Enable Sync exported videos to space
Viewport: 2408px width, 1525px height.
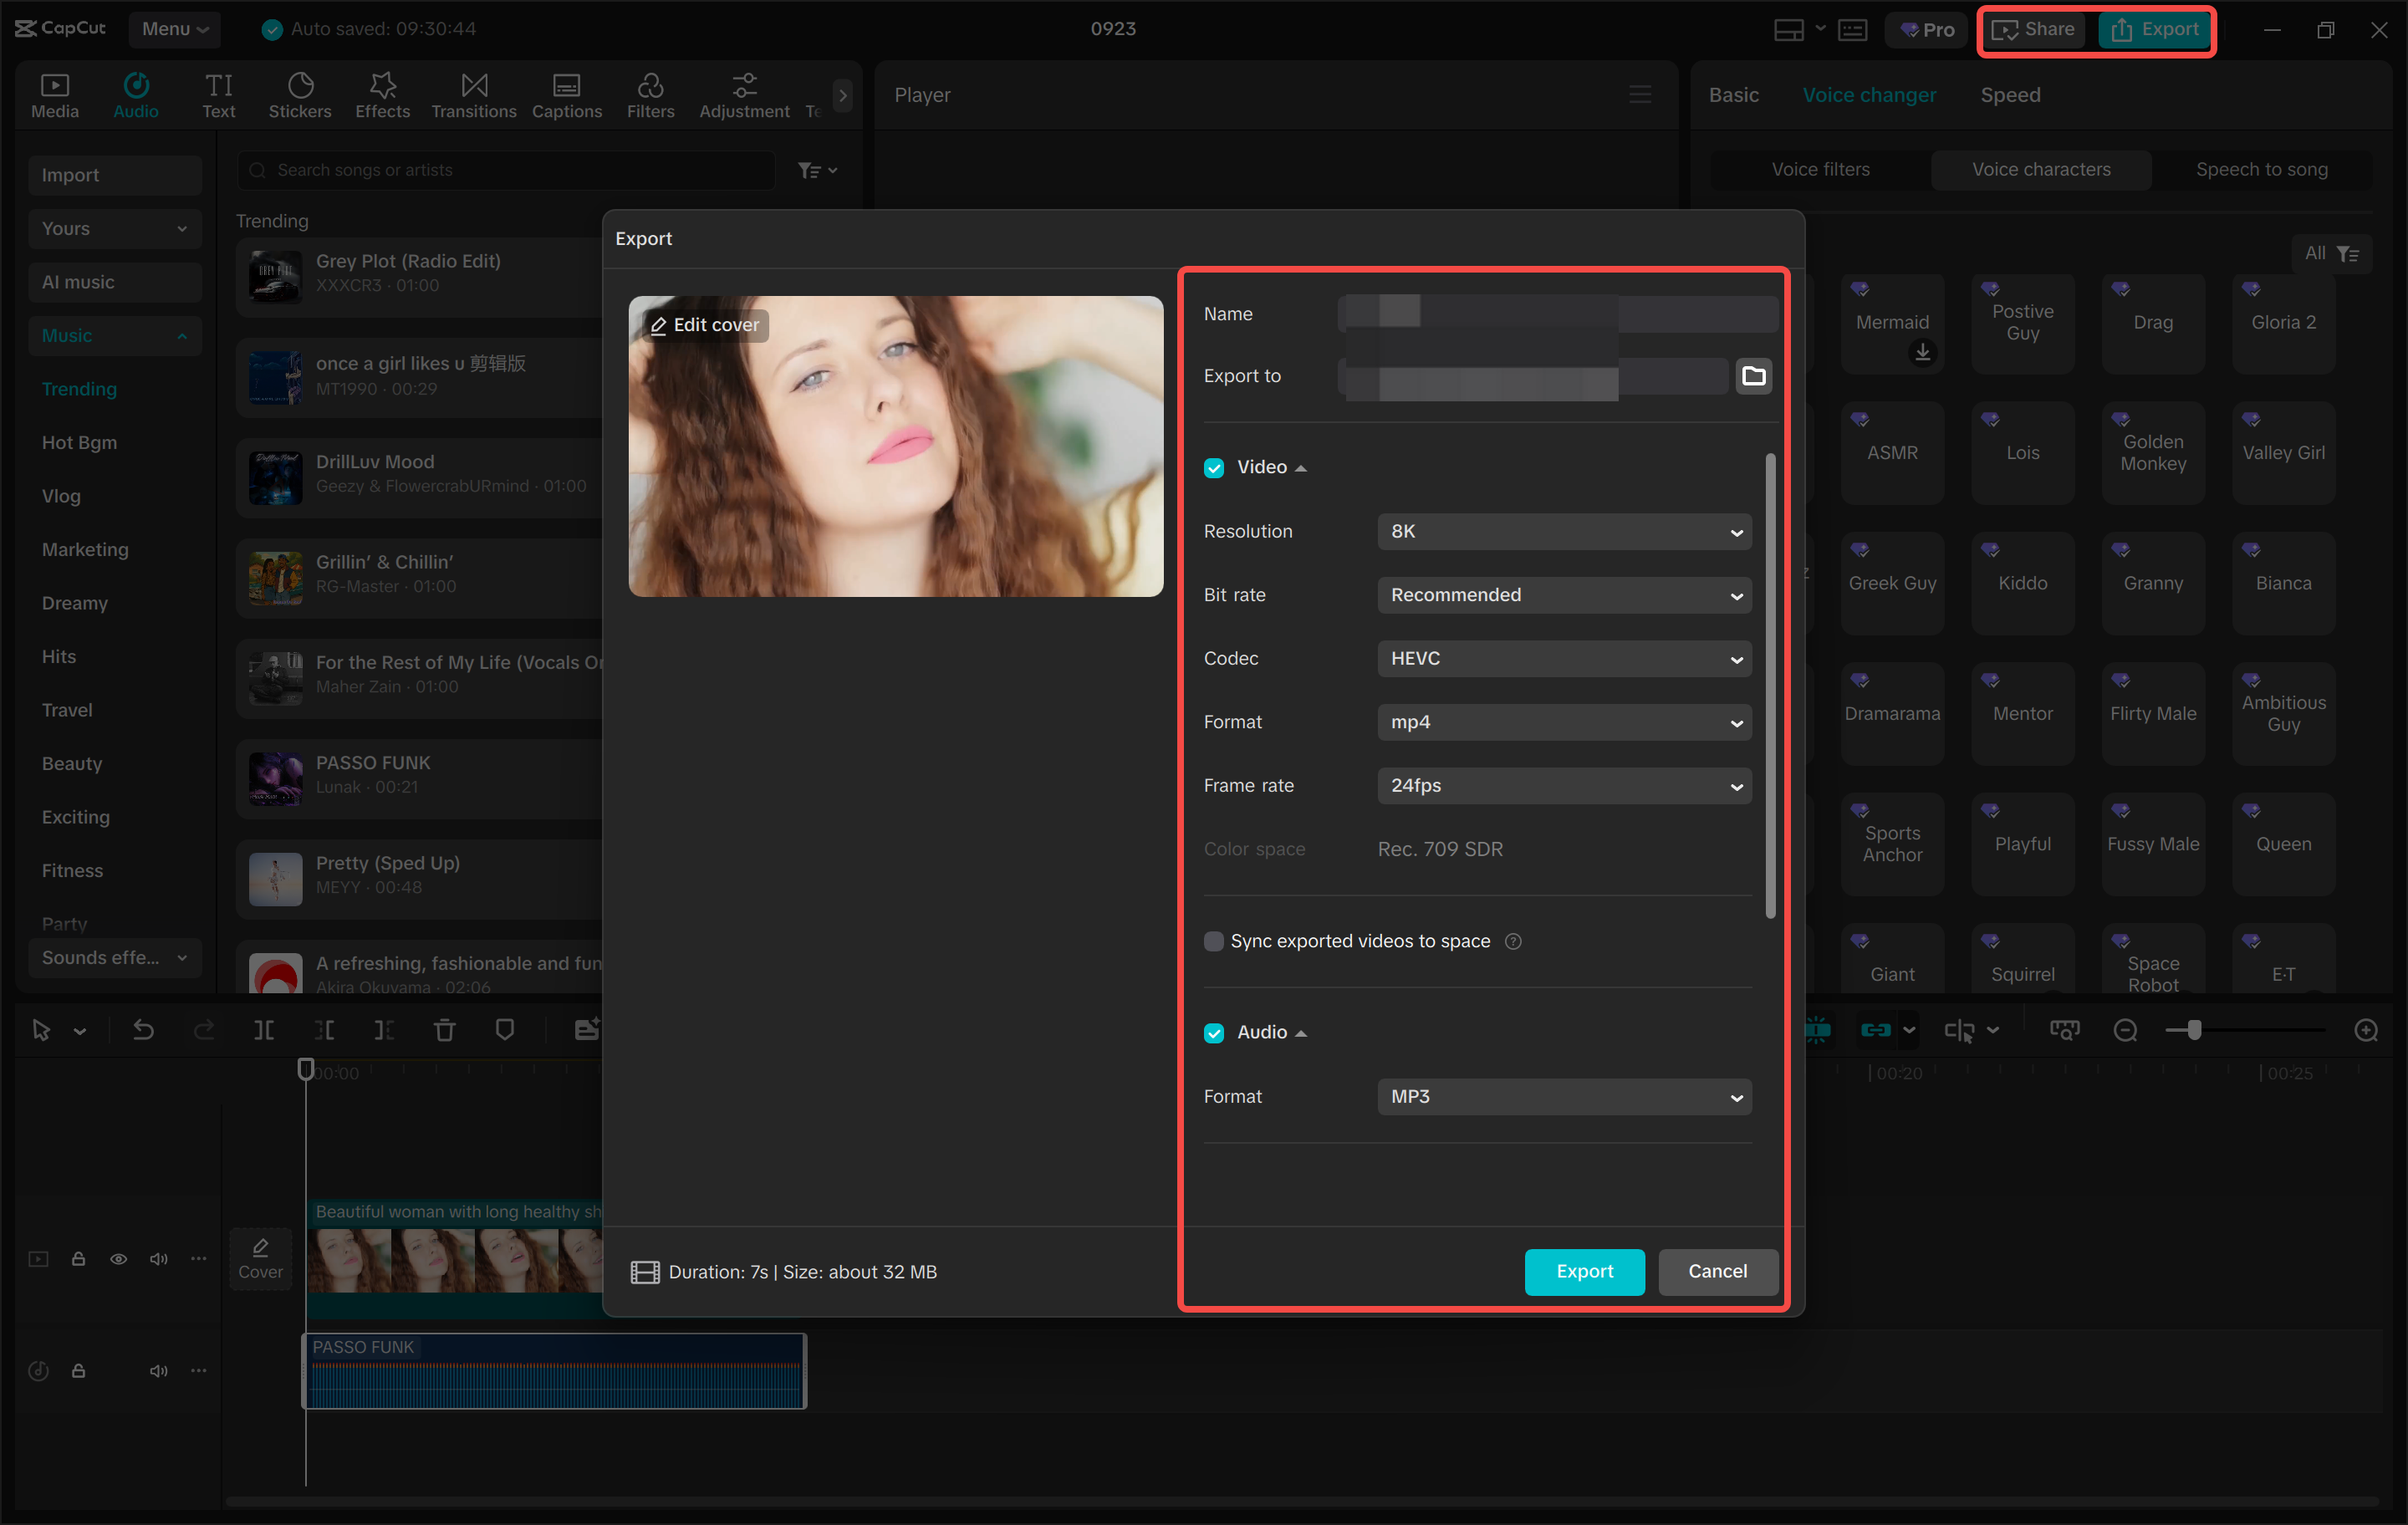point(1214,941)
